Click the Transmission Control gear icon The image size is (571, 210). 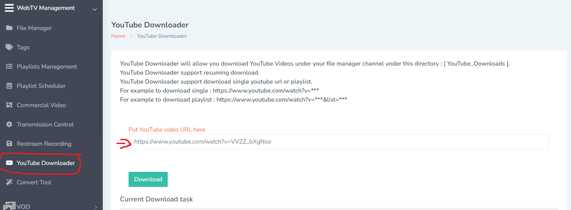coord(9,124)
